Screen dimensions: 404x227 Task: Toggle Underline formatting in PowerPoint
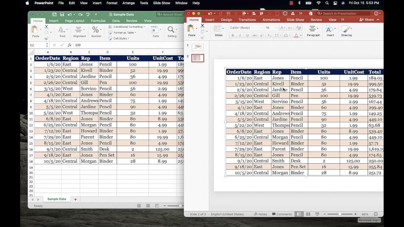(x=247, y=35)
